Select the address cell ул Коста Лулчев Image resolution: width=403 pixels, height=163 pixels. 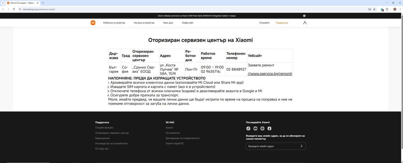coord(172,69)
